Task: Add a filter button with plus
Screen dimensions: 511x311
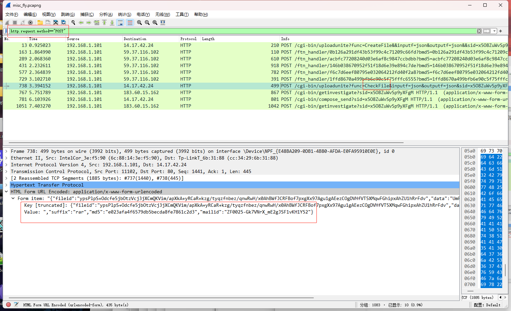Action: 501,31
